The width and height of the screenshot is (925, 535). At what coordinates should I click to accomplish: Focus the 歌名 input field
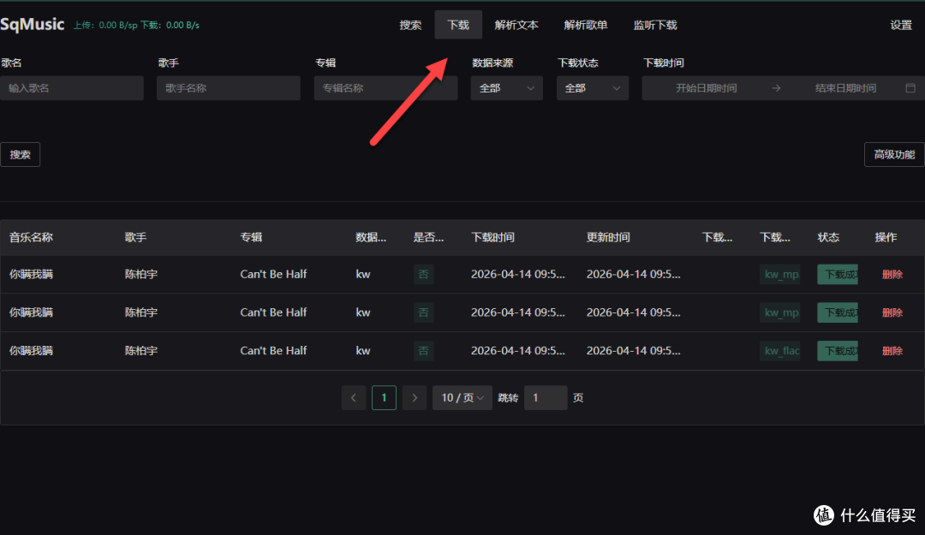pyautogui.click(x=72, y=88)
